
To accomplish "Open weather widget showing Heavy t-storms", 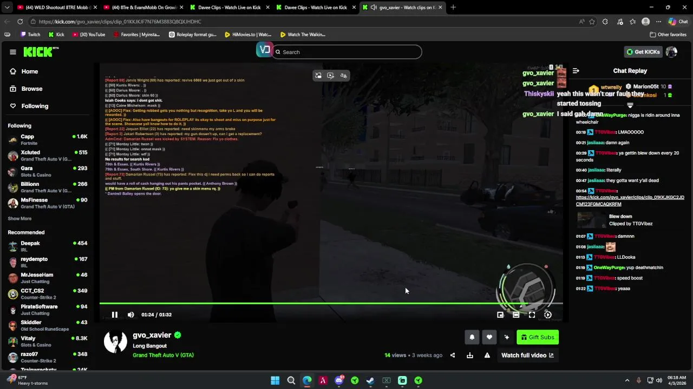I will pyautogui.click(x=28, y=380).
